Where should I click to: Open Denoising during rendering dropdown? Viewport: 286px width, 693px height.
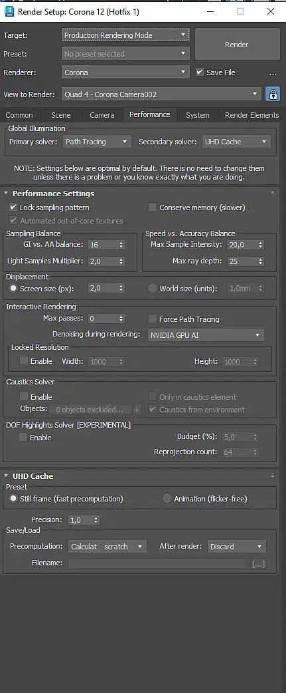click(206, 335)
